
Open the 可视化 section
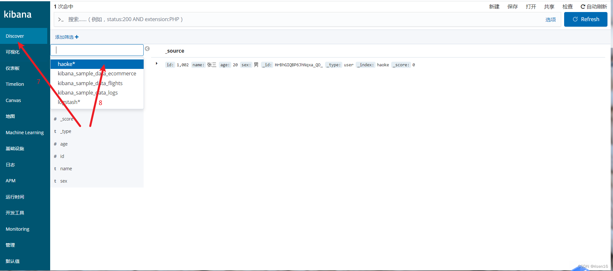coord(13,52)
